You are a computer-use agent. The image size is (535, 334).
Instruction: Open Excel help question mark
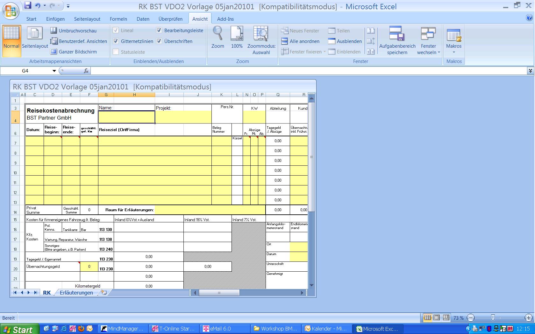point(529,18)
